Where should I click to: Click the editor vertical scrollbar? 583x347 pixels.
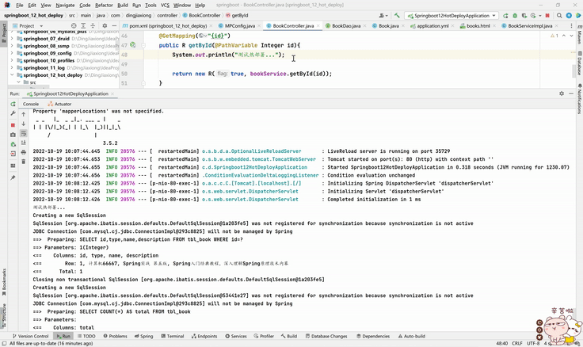click(x=574, y=70)
